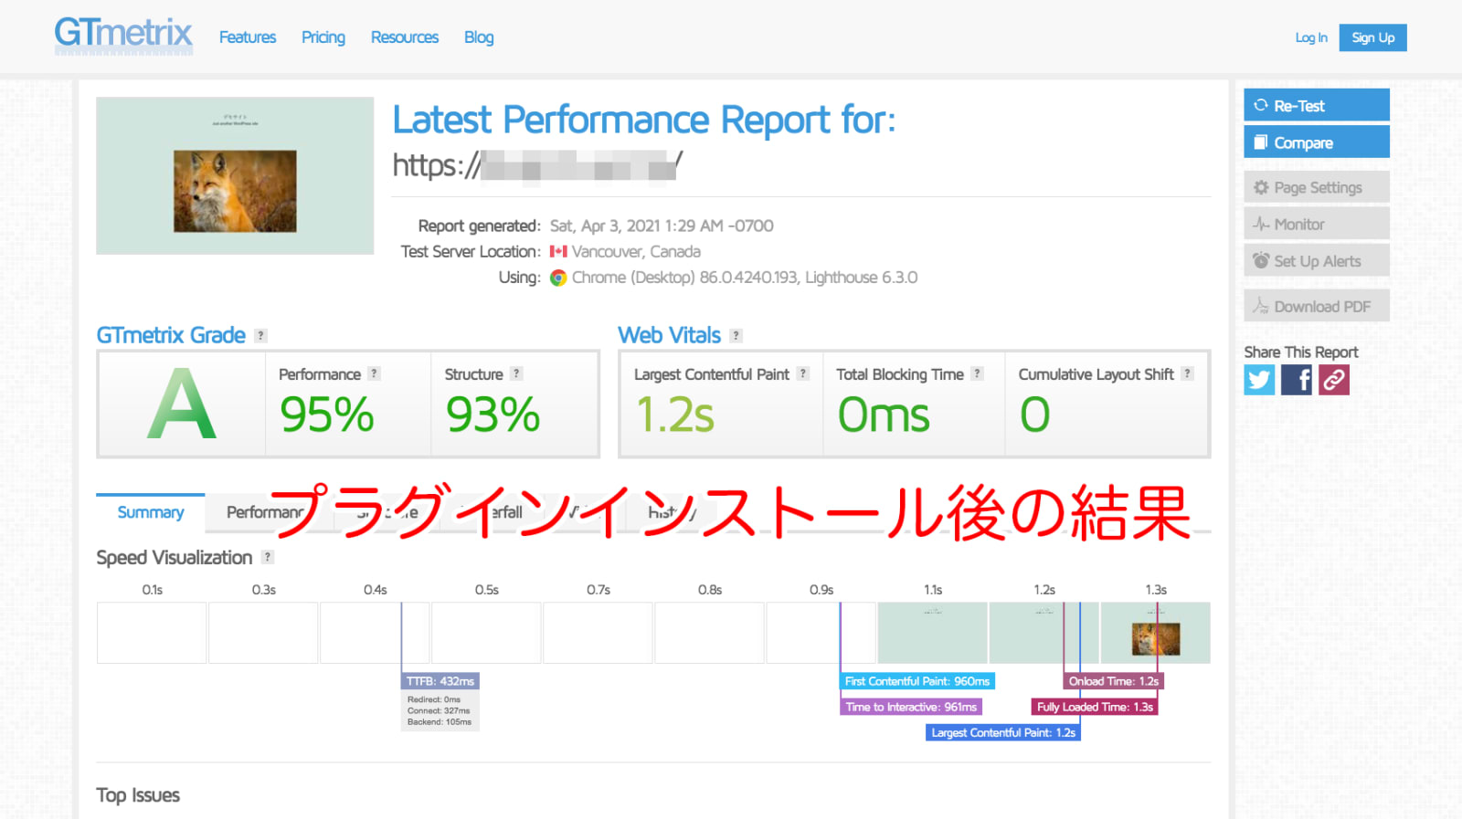Select the Fully Loaded Time: 1.3s marker
Screen dimensions: 1462x819
[x=1095, y=707]
